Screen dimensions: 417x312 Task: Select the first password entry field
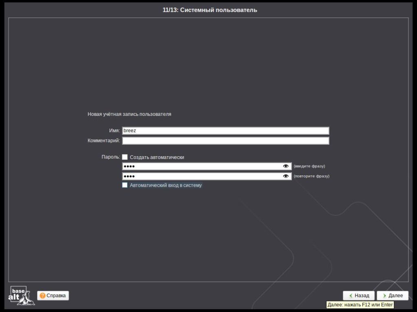coord(202,166)
